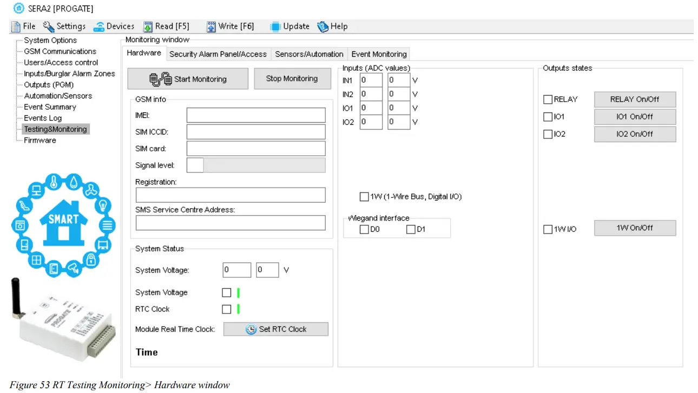Click the Help globe icon

tap(323, 26)
